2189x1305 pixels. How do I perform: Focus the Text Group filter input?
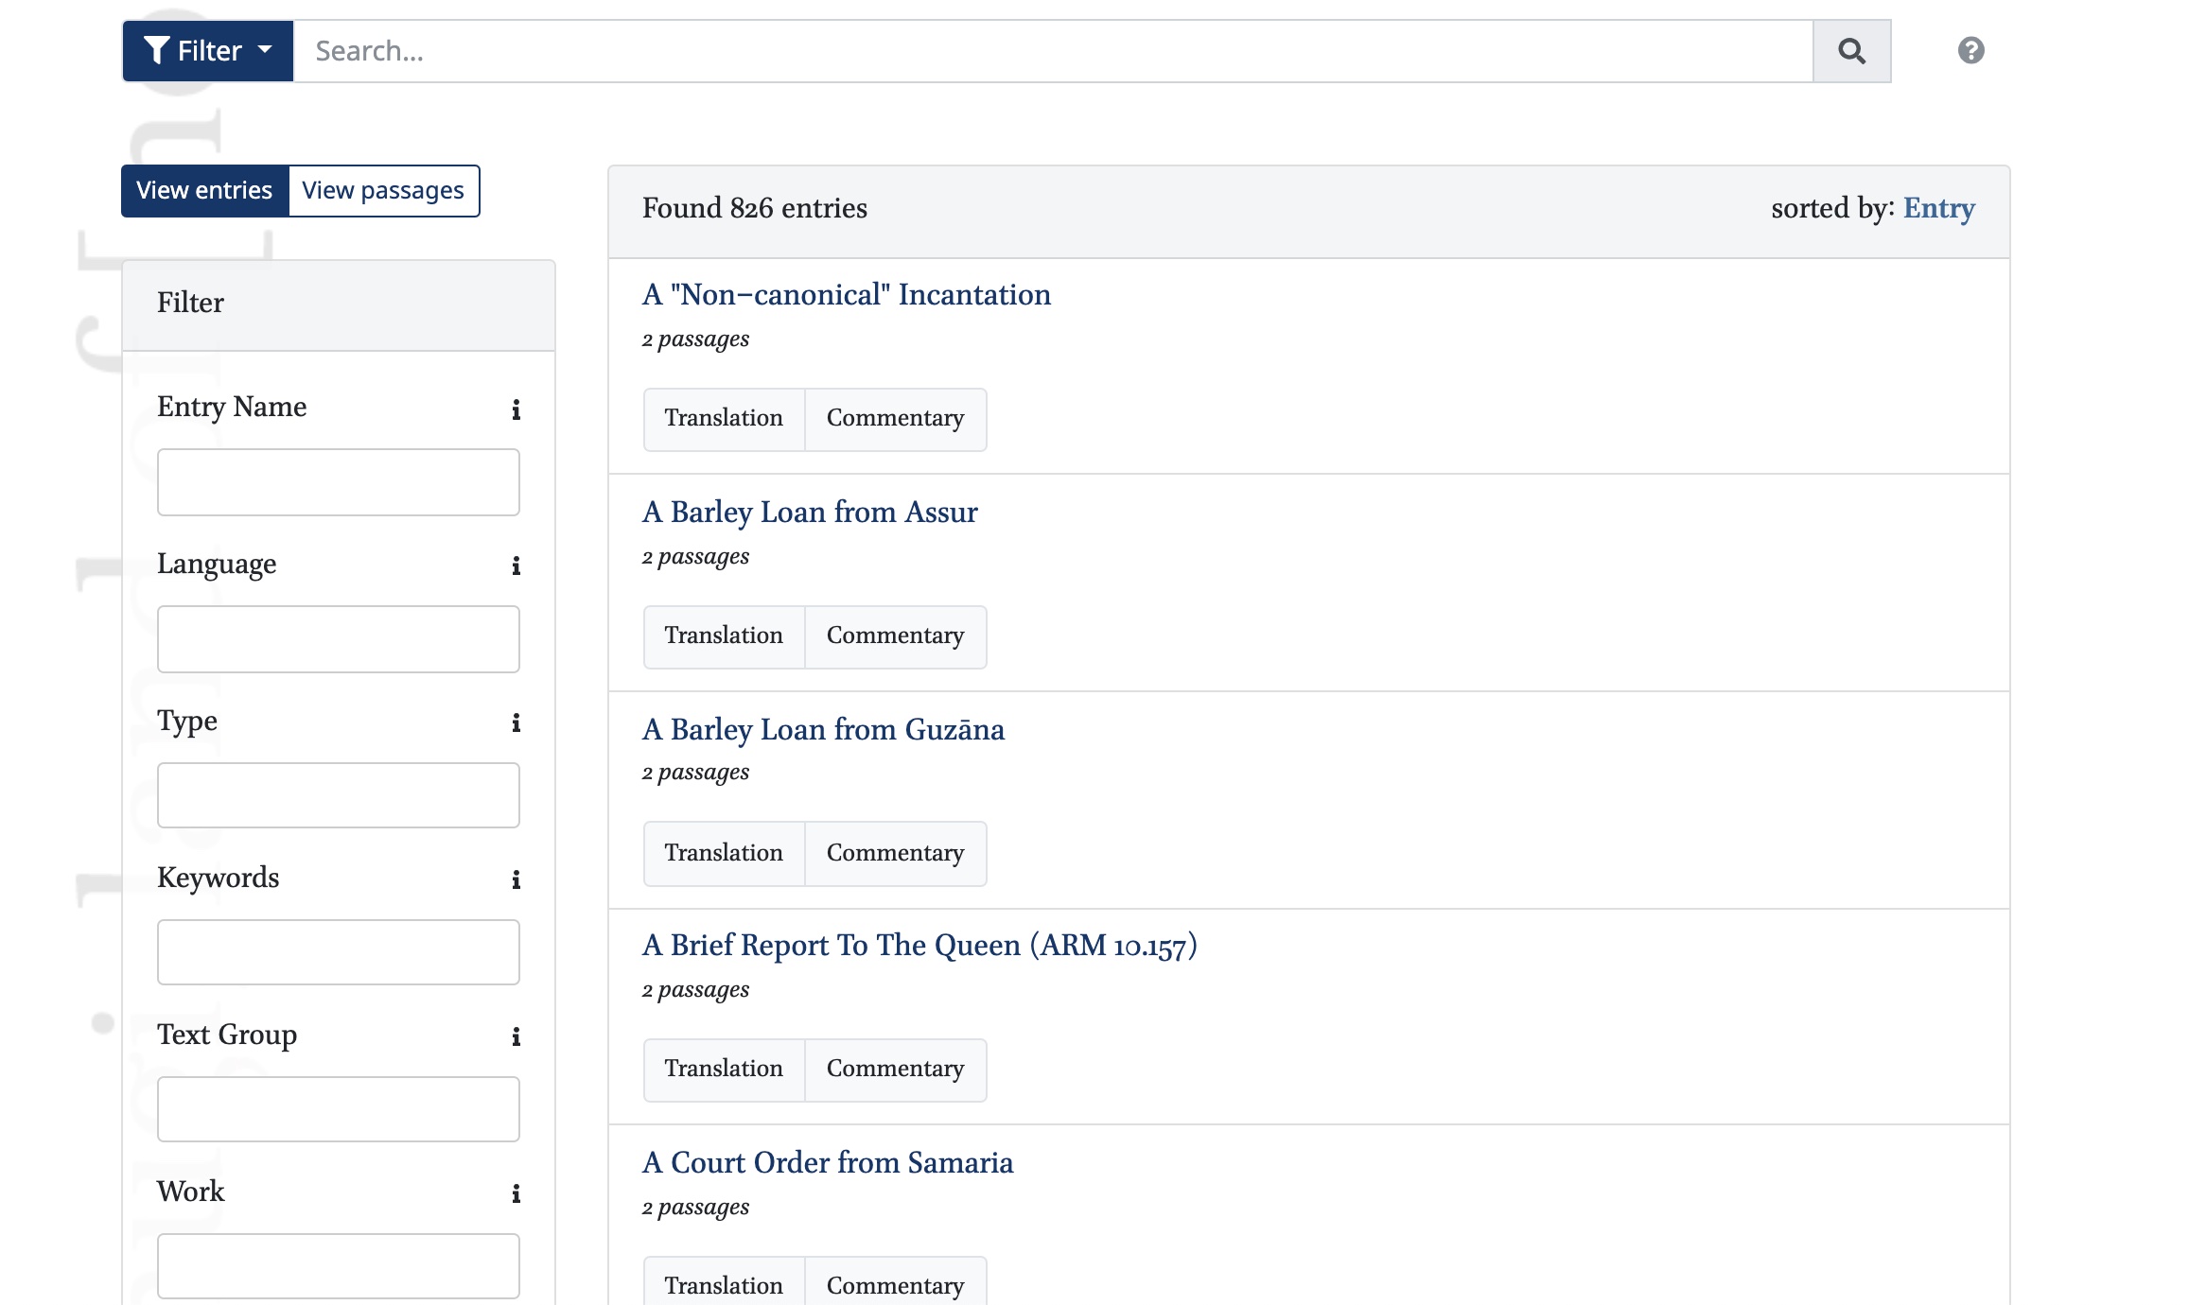coord(339,1109)
